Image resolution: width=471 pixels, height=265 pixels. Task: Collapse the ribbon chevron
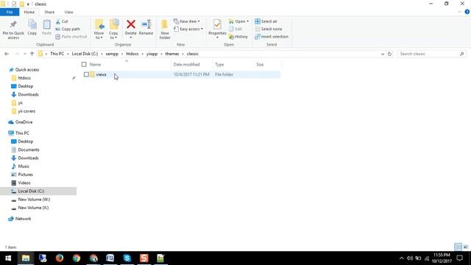(459, 12)
